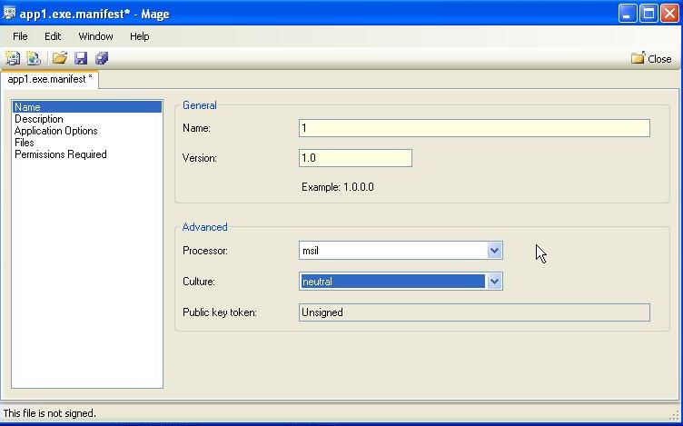This screenshot has height=426, width=683.
Task: Click the Save floppy disk icon
Action: 81,58
